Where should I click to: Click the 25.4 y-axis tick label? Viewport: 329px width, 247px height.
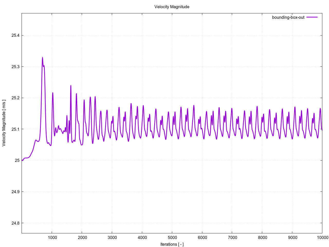coord(15,36)
